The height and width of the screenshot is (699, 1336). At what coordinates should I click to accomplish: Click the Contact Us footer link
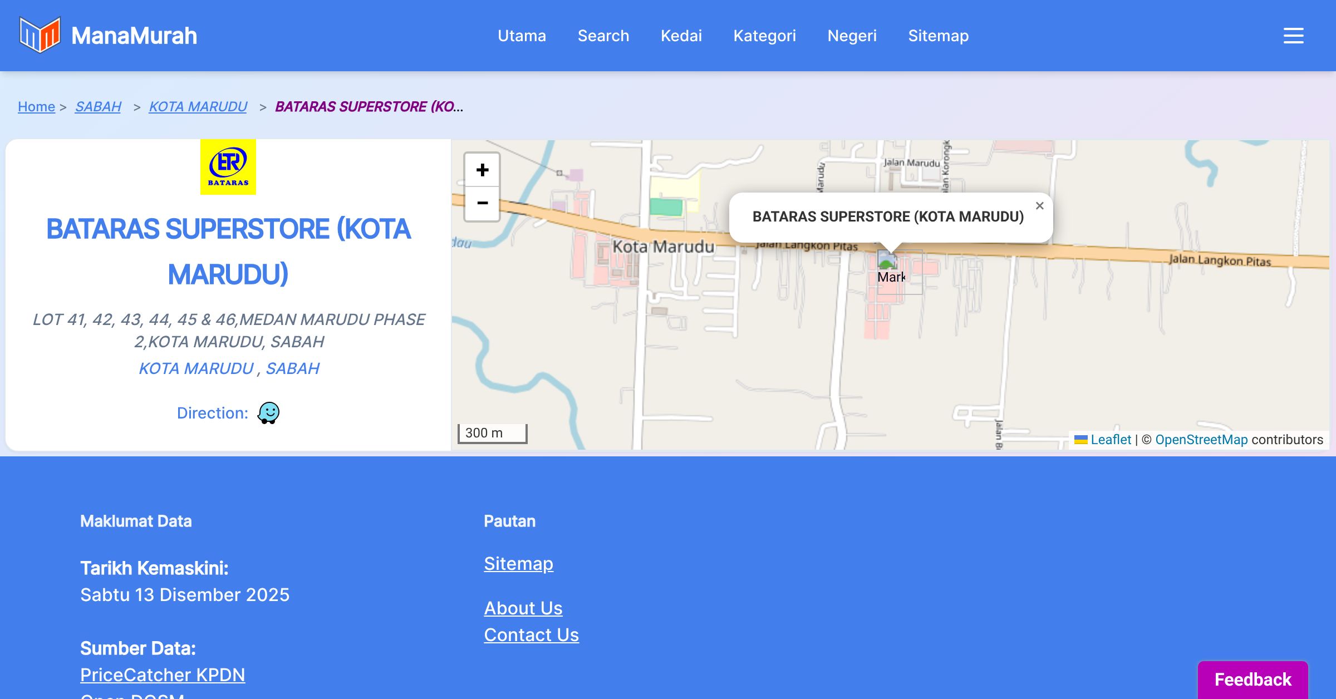tap(531, 634)
